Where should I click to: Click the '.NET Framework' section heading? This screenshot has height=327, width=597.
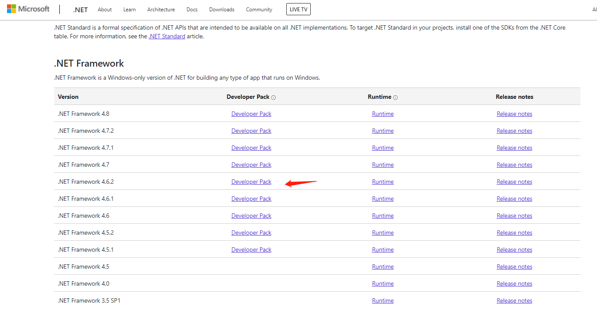pyautogui.click(x=89, y=64)
